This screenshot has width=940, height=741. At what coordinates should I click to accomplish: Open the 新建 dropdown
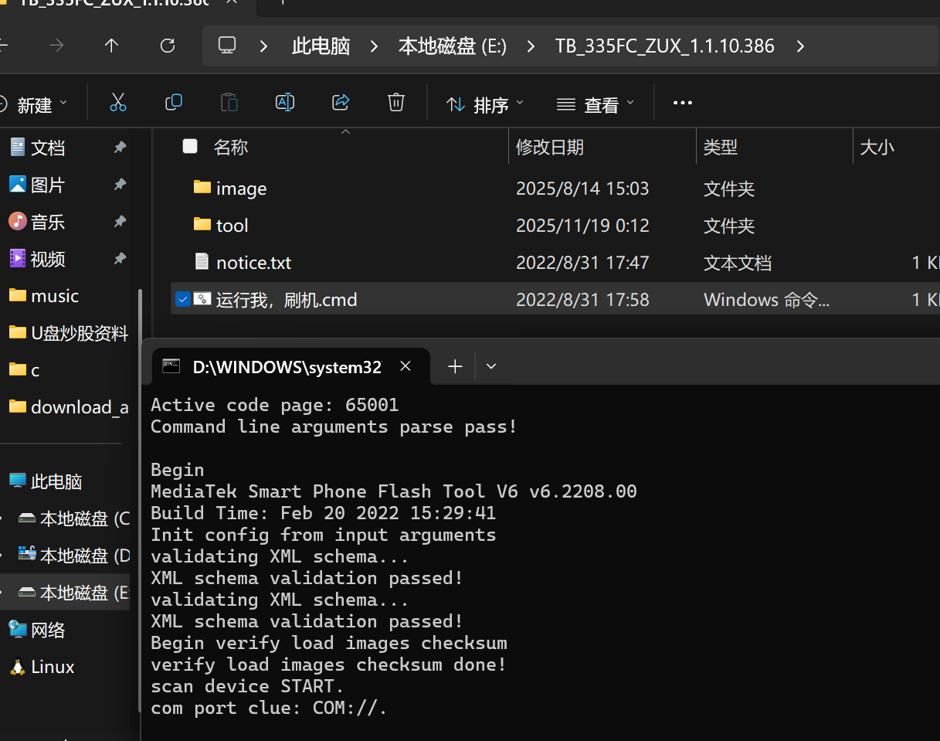pyautogui.click(x=34, y=104)
